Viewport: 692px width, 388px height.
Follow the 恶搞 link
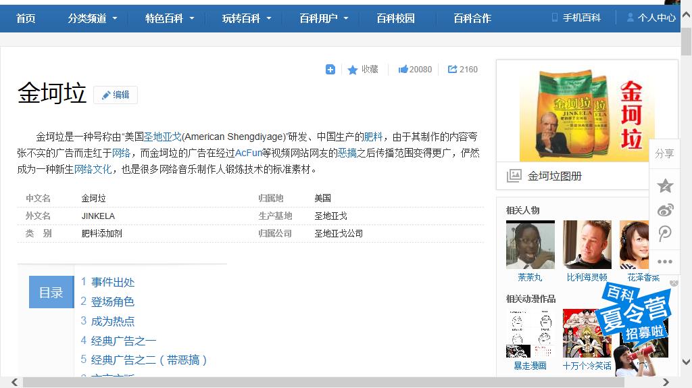click(347, 153)
